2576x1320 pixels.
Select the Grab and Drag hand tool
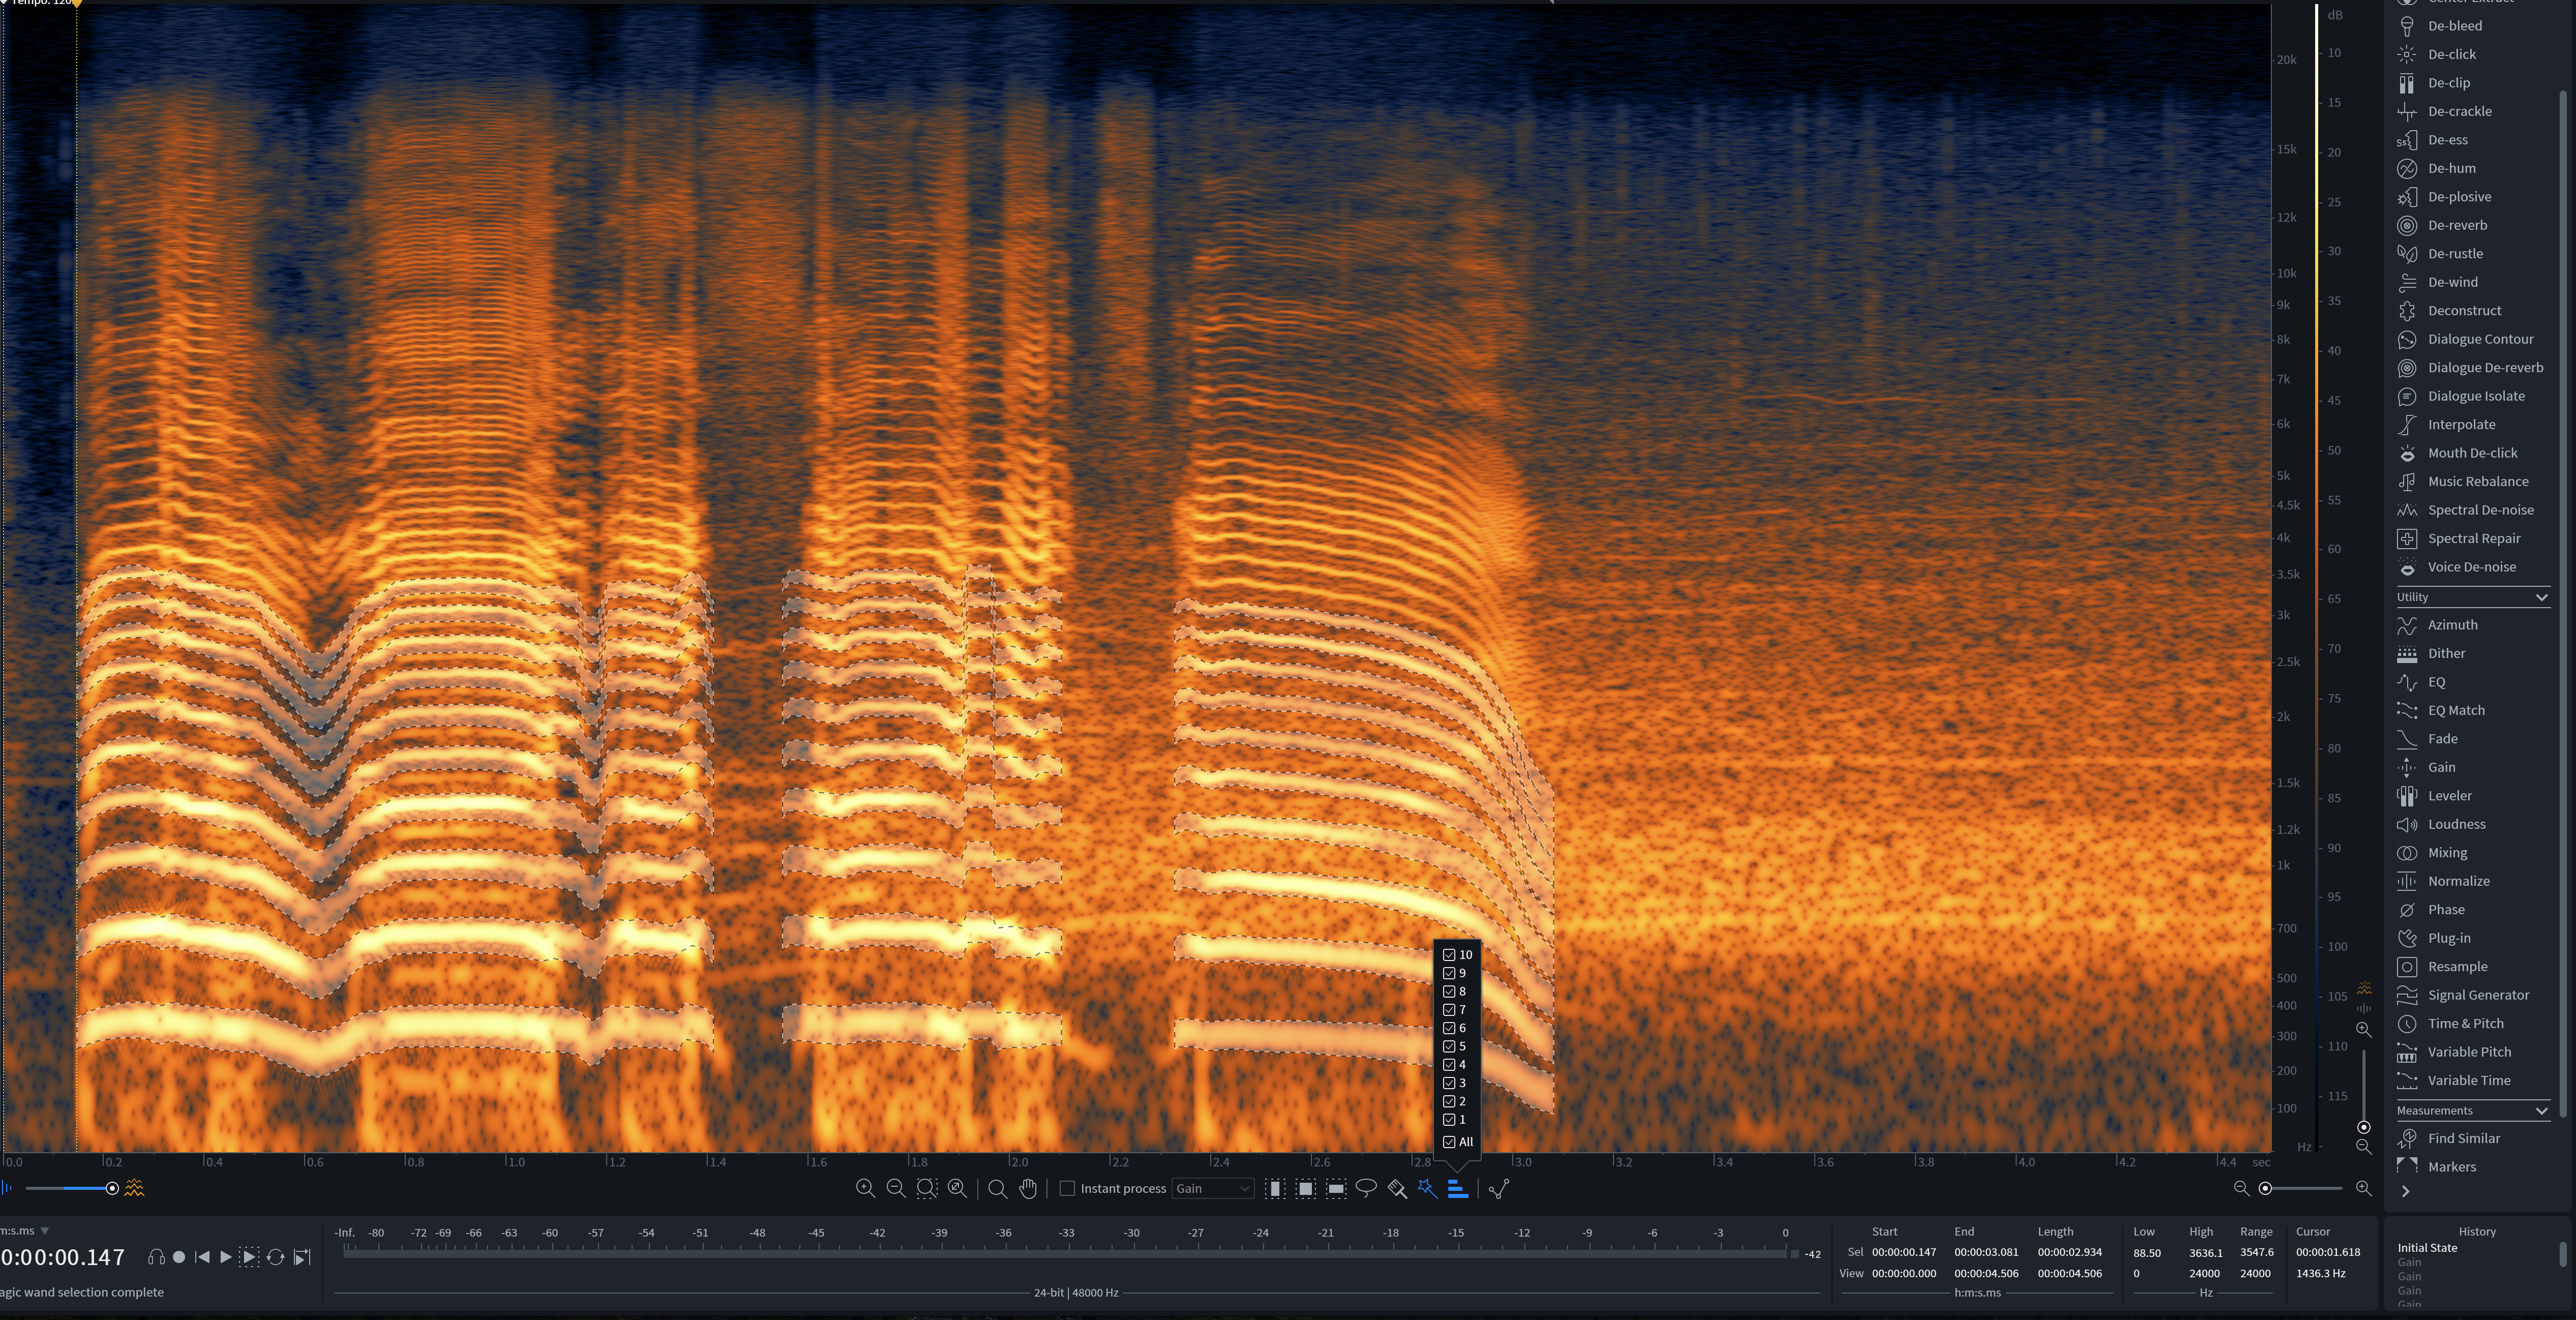(x=1028, y=1188)
